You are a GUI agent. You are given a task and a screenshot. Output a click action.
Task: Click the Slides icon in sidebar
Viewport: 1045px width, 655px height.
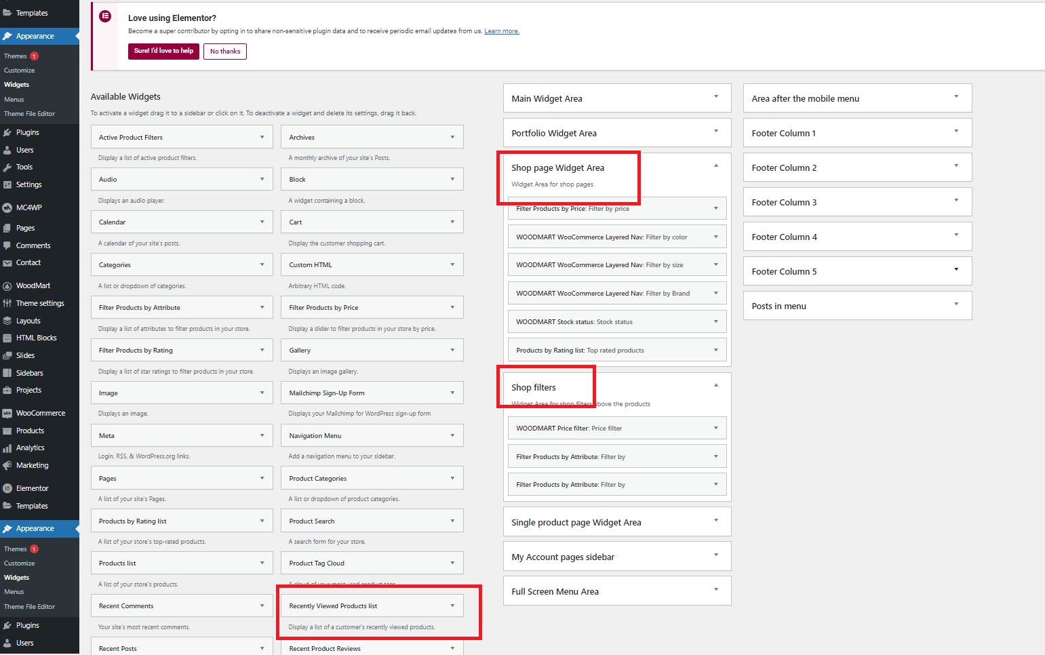pos(7,355)
